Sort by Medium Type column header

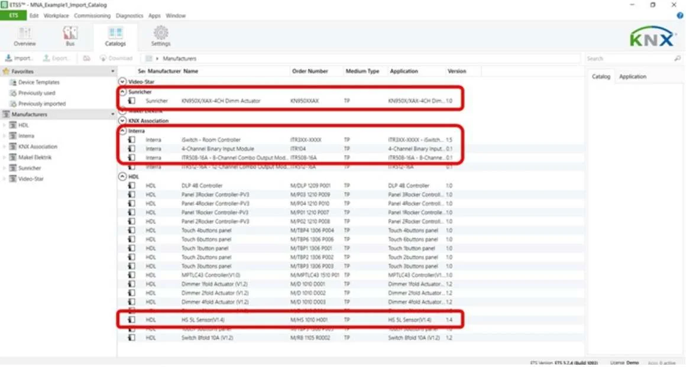click(x=363, y=71)
